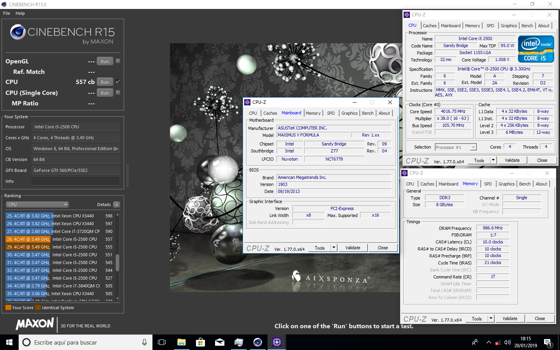The image size is (560, 350).
Task: Run the OpenGL benchmark
Action: (x=105, y=61)
